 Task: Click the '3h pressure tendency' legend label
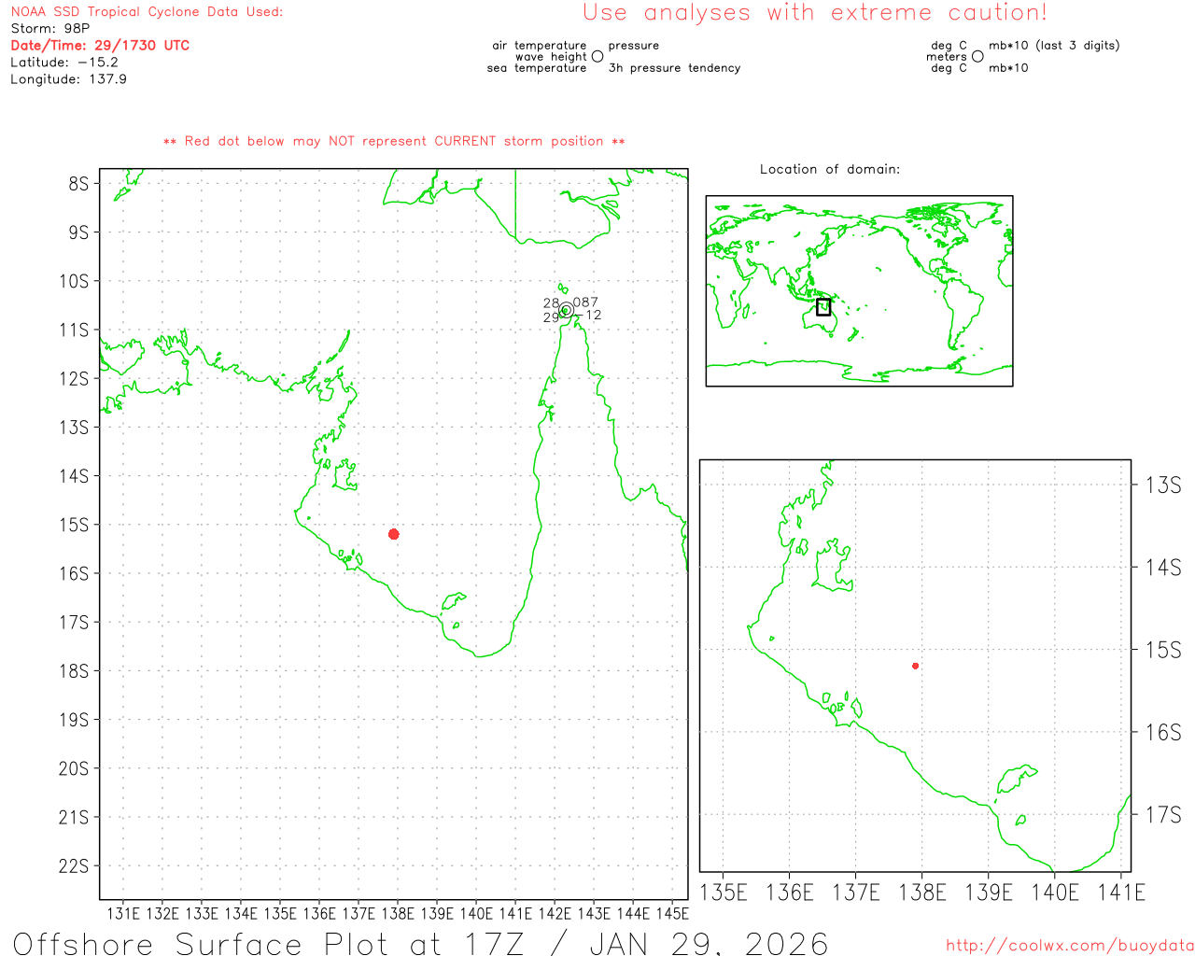pos(674,68)
